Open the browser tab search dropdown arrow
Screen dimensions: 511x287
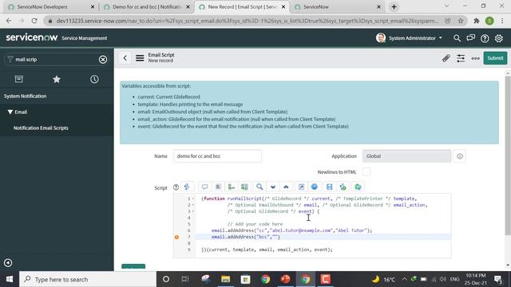click(446, 6)
